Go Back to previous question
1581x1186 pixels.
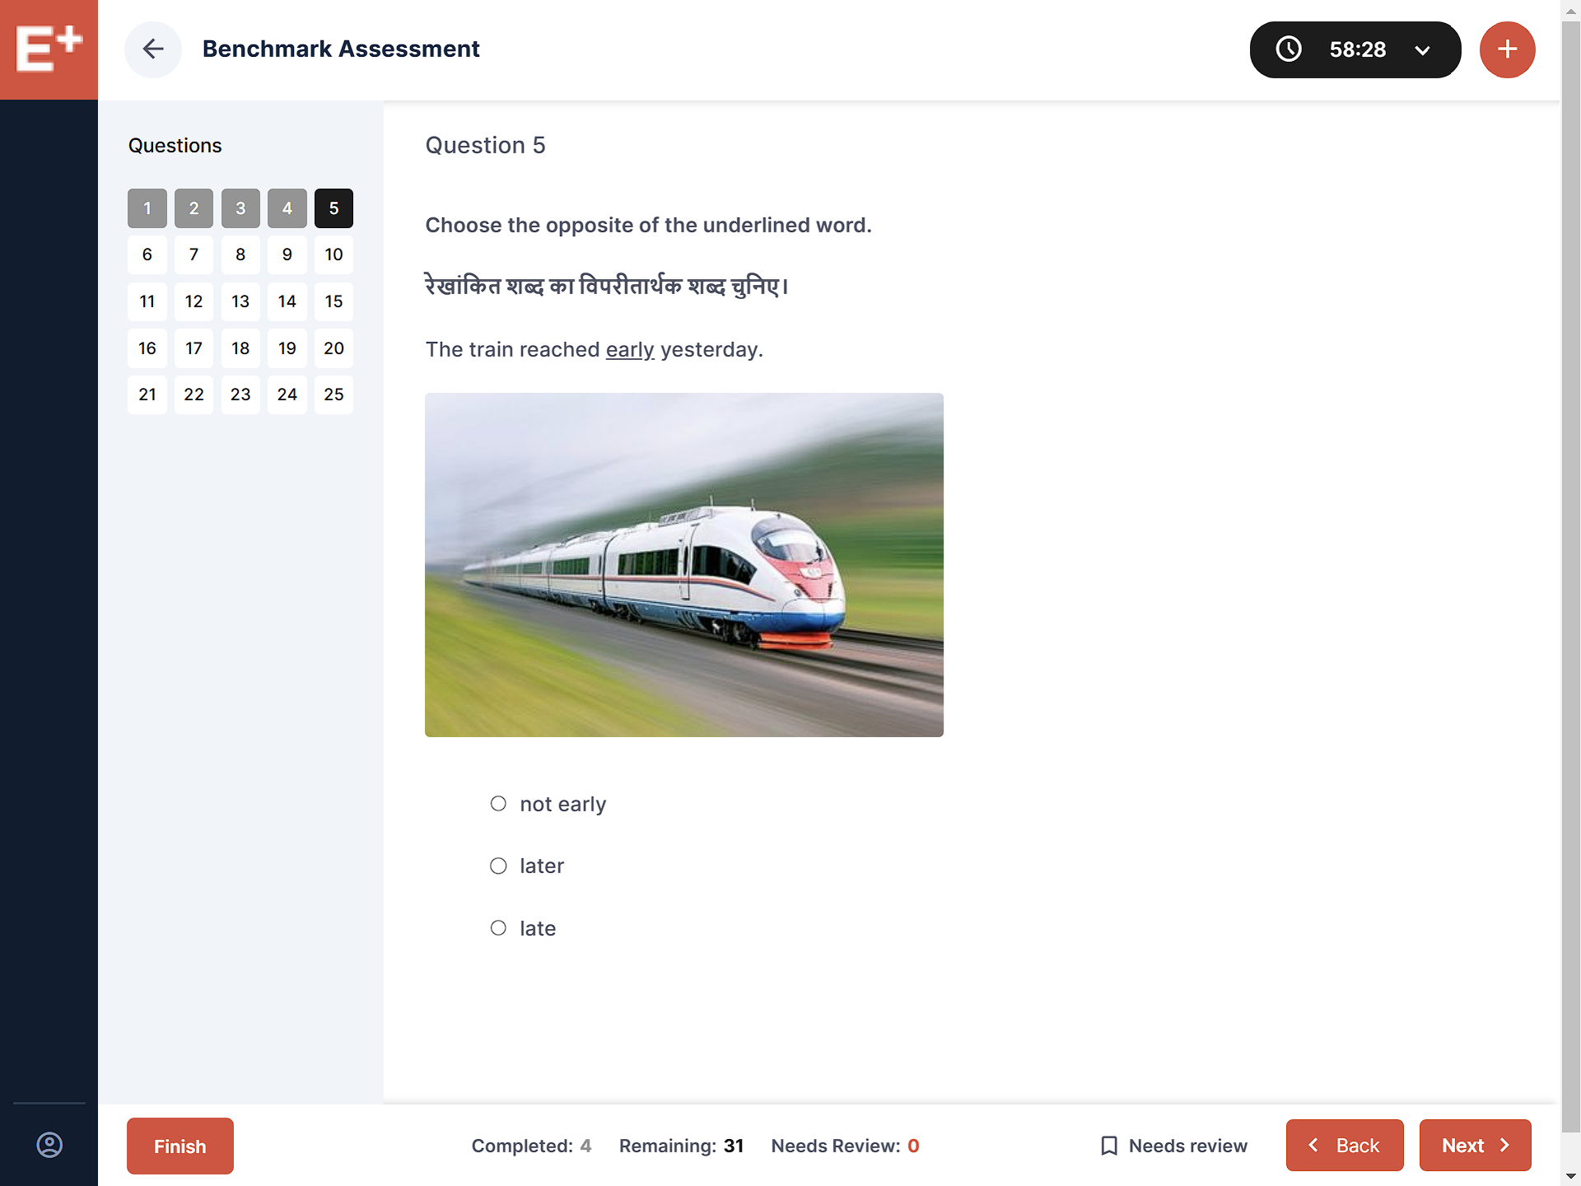tap(1345, 1146)
